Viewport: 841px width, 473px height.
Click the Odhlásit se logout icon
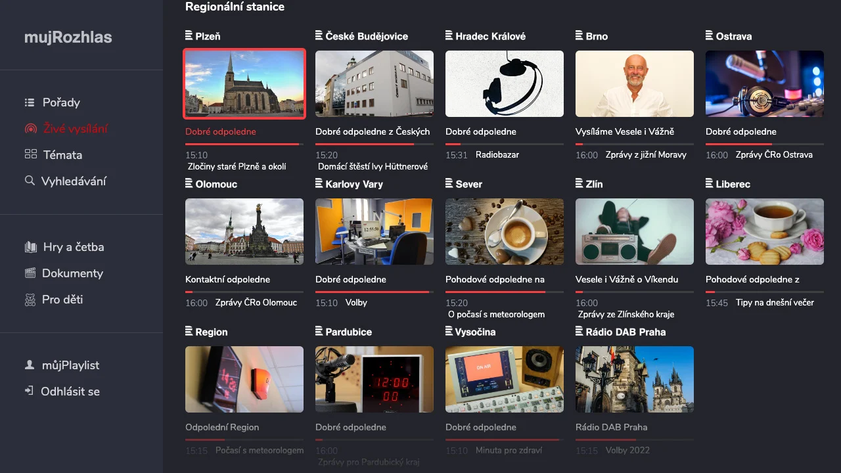tap(29, 392)
